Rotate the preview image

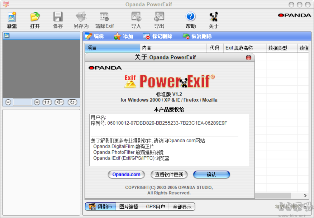(72, 102)
